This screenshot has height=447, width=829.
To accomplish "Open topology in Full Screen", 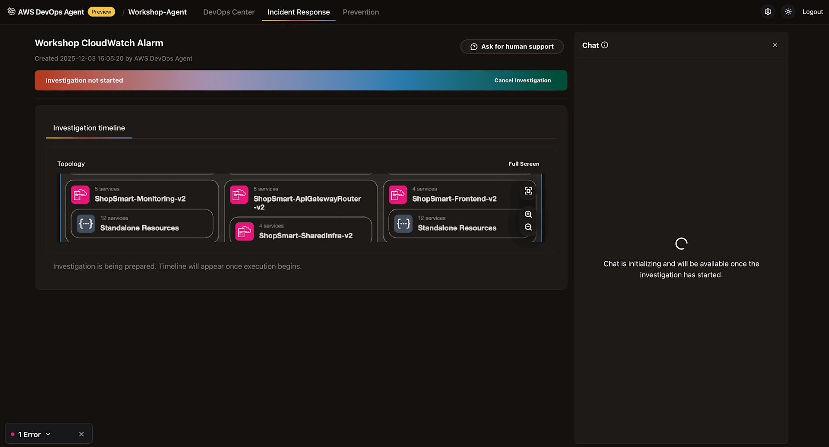I will (524, 164).
